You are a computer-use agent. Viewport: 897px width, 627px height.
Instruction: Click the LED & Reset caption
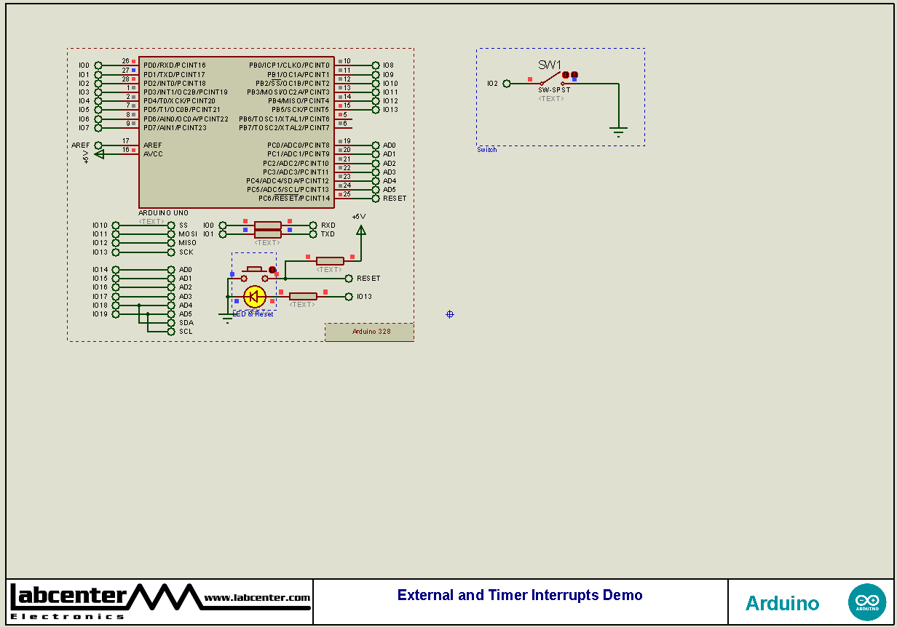pyautogui.click(x=252, y=313)
